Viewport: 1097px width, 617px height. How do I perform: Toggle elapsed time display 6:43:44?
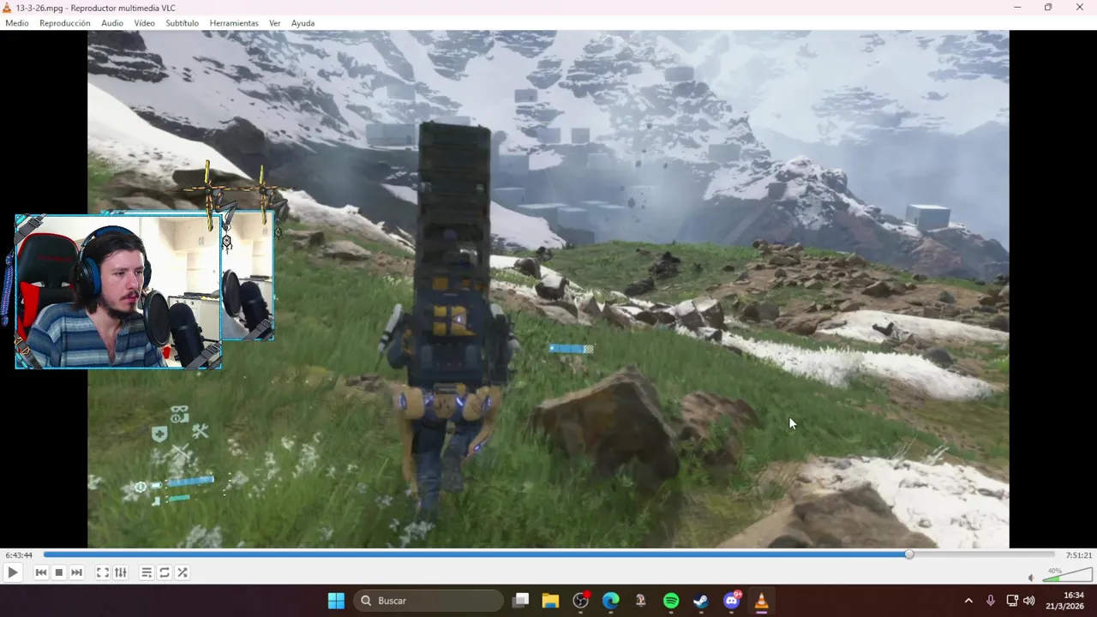pos(19,555)
